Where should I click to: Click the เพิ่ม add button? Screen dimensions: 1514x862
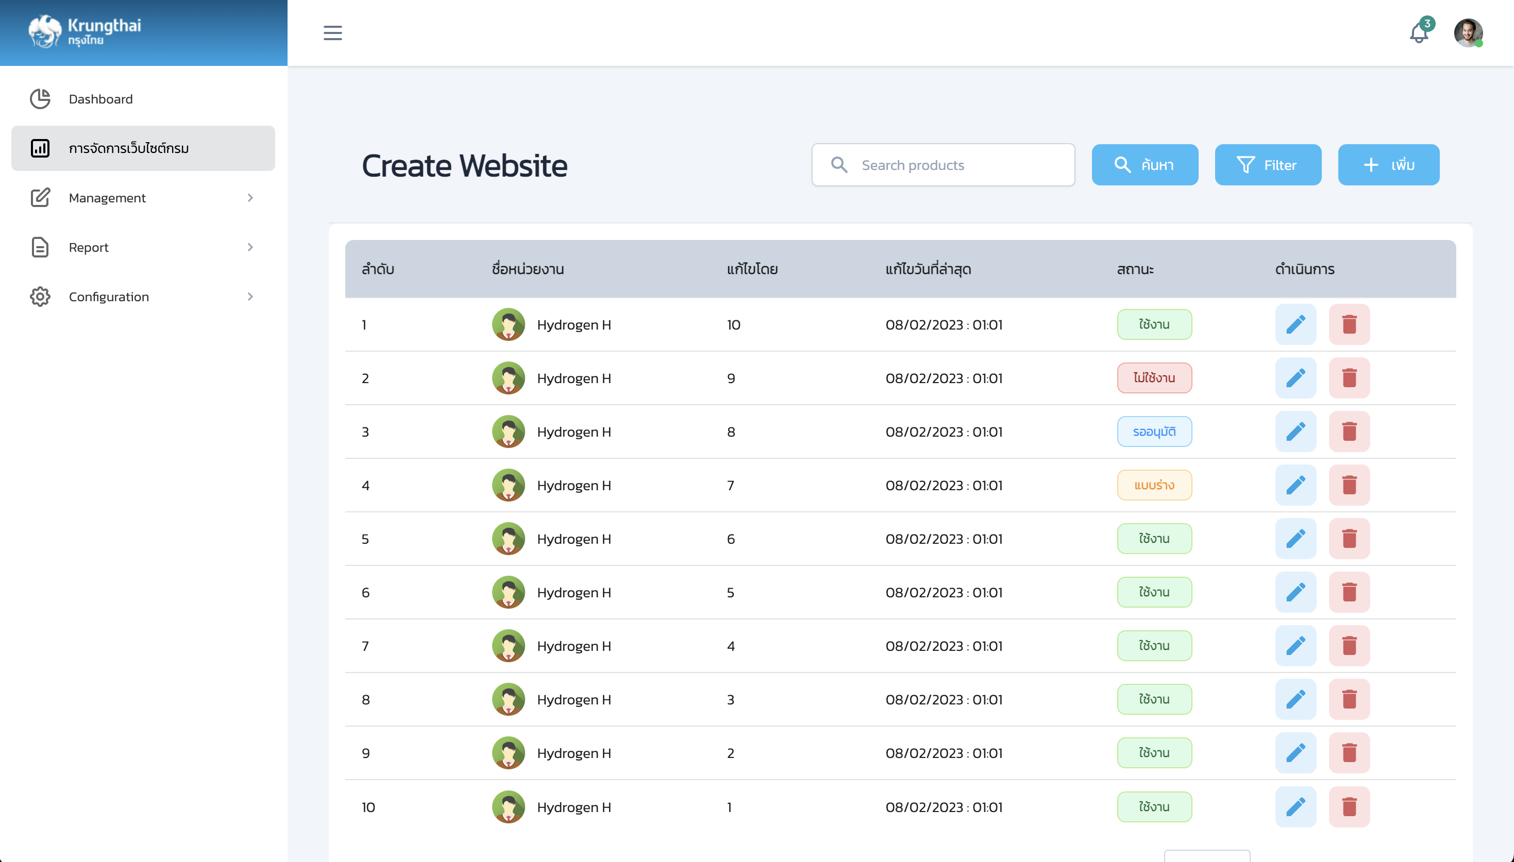click(x=1388, y=165)
